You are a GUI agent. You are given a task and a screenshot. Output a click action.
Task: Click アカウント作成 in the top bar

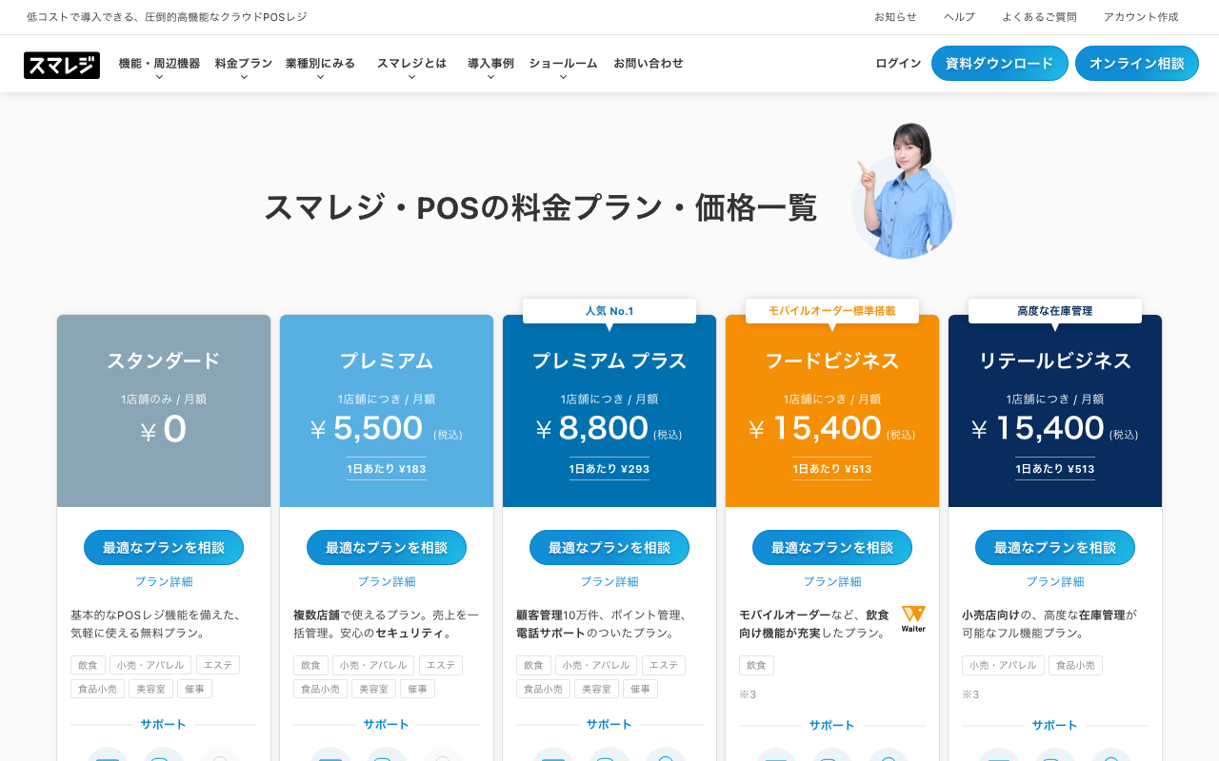pos(1141,17)
